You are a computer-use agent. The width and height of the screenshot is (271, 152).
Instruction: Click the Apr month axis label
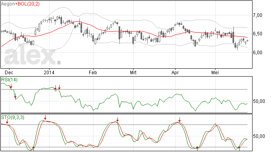coord(175,73)
